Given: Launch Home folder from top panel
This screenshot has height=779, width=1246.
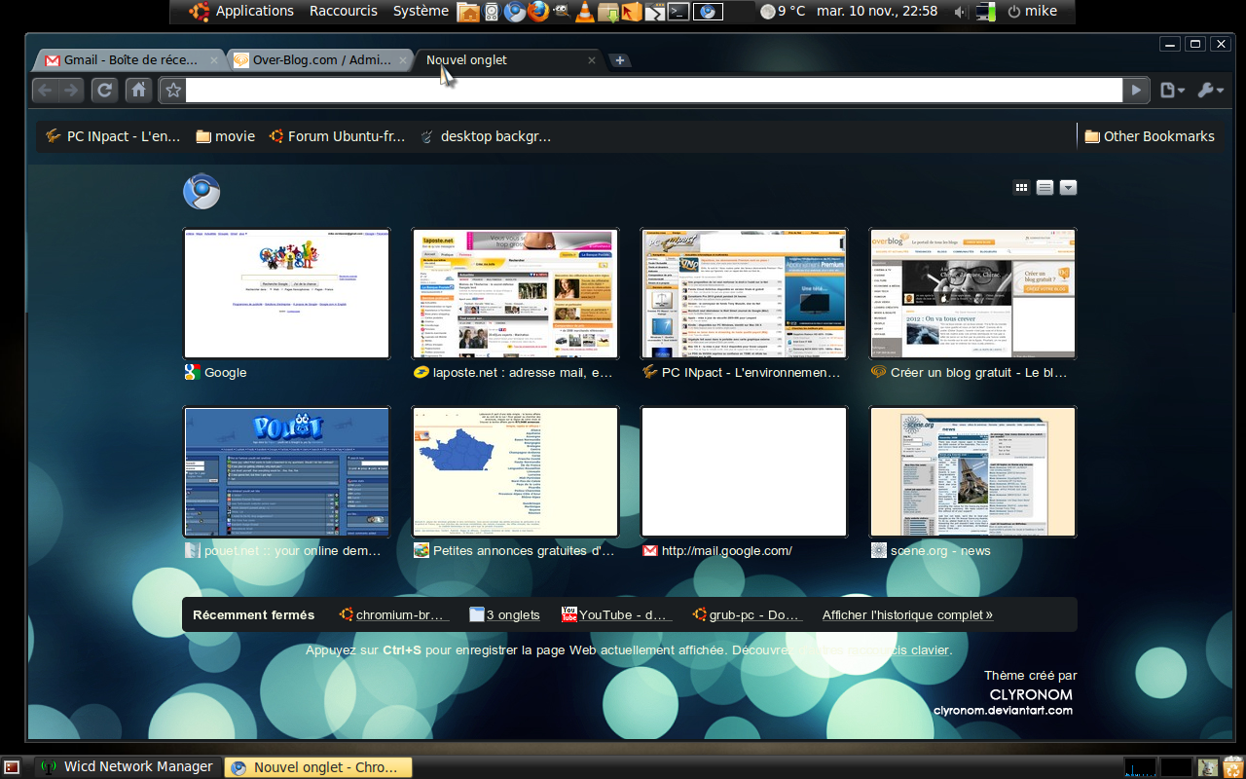Looking at the screenshot, I should pos(468,12).
